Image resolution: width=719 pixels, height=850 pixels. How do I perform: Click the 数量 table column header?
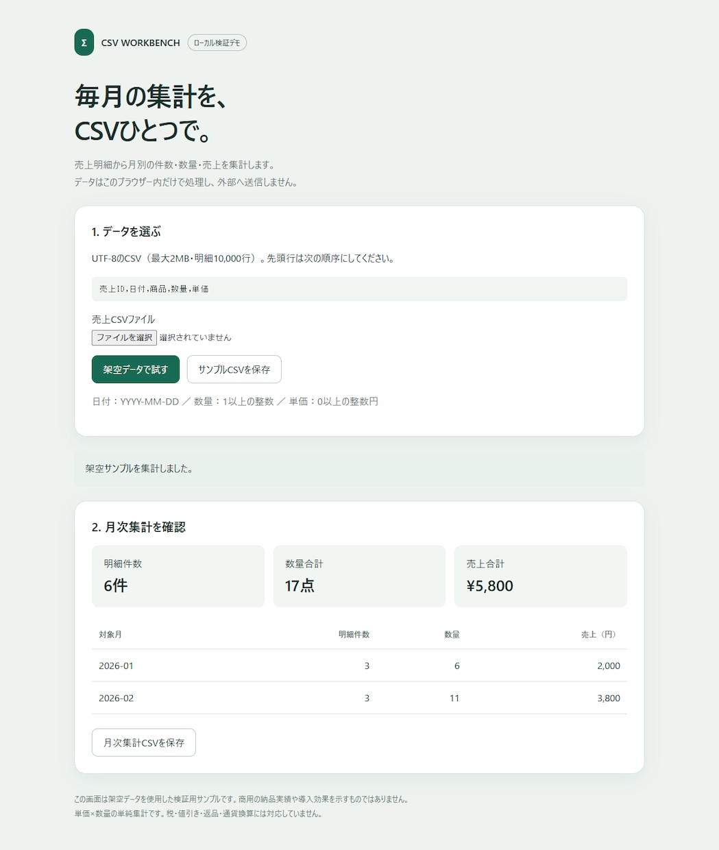[x=452, y=635]
